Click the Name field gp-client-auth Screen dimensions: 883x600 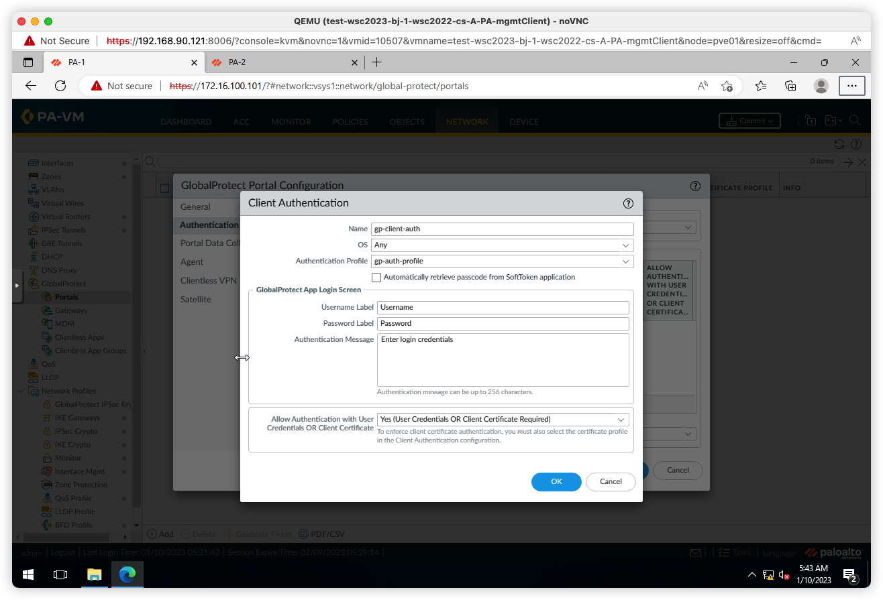click(x=502, y=229)
